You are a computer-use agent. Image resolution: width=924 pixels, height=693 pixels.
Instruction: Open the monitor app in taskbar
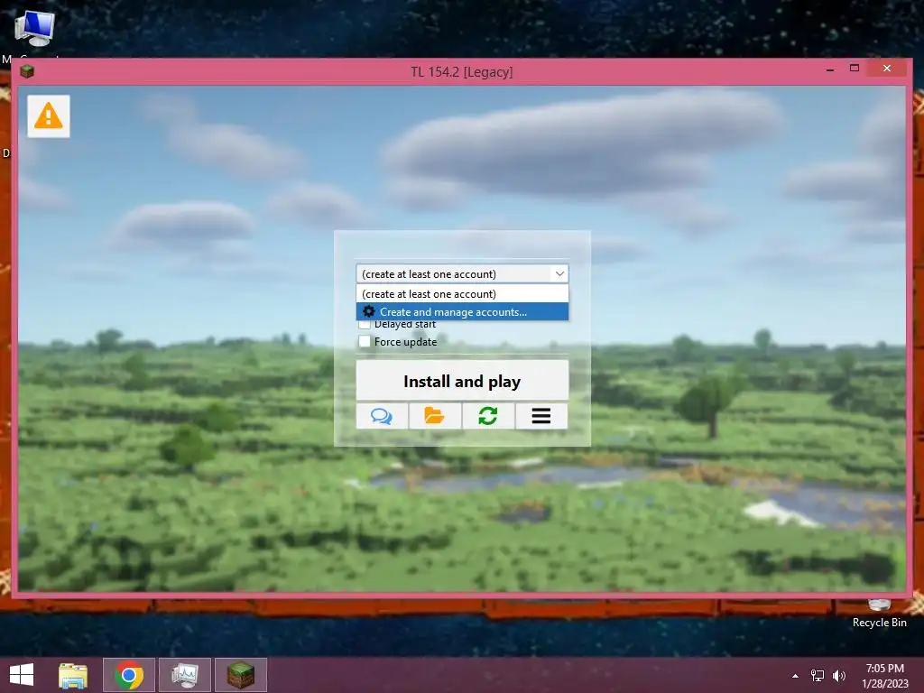point(185,675)
